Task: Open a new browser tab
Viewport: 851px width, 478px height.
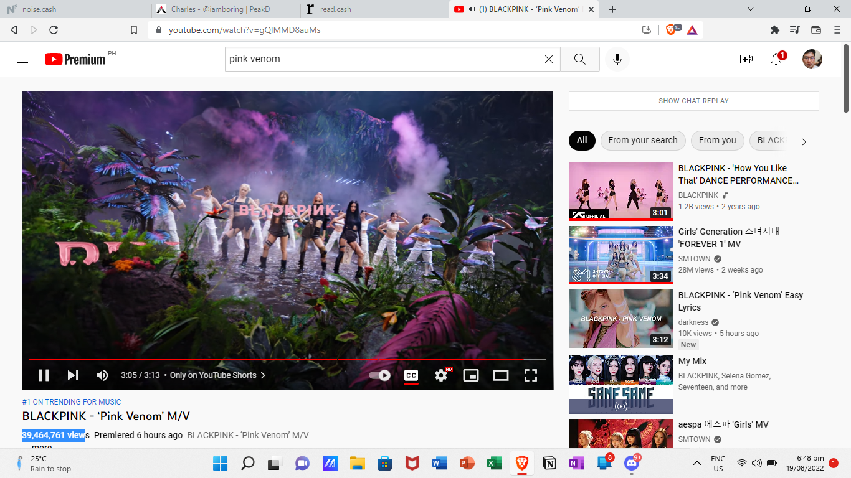Action: (x=612, y=9)
